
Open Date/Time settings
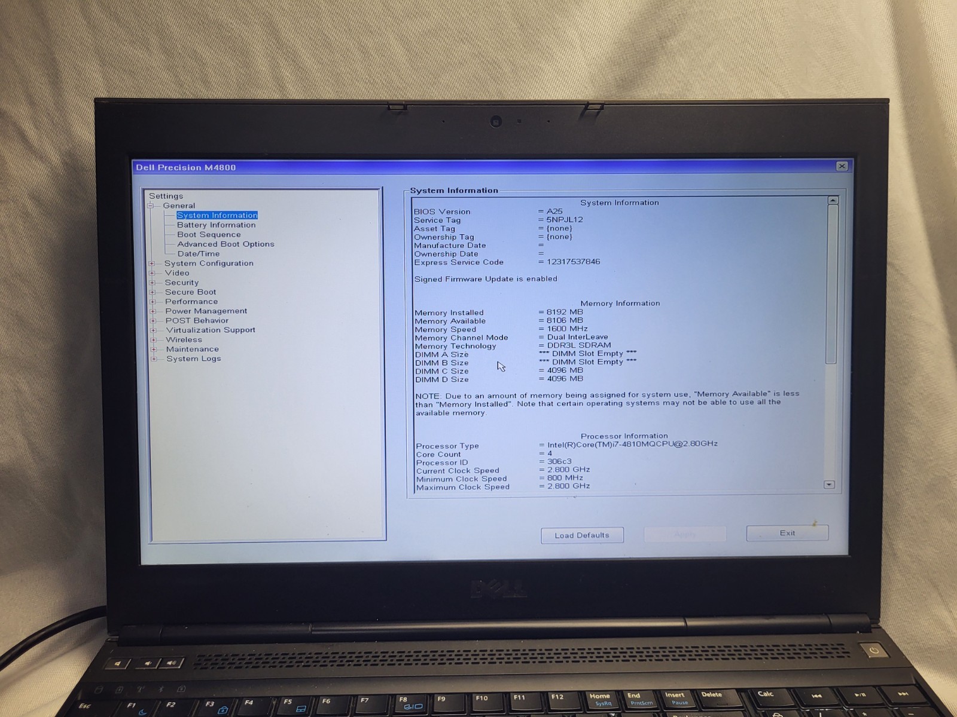(x=198, y=253)
